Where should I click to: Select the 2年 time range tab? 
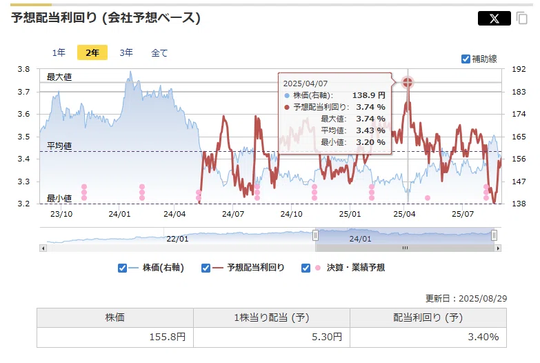coord(92,52)
